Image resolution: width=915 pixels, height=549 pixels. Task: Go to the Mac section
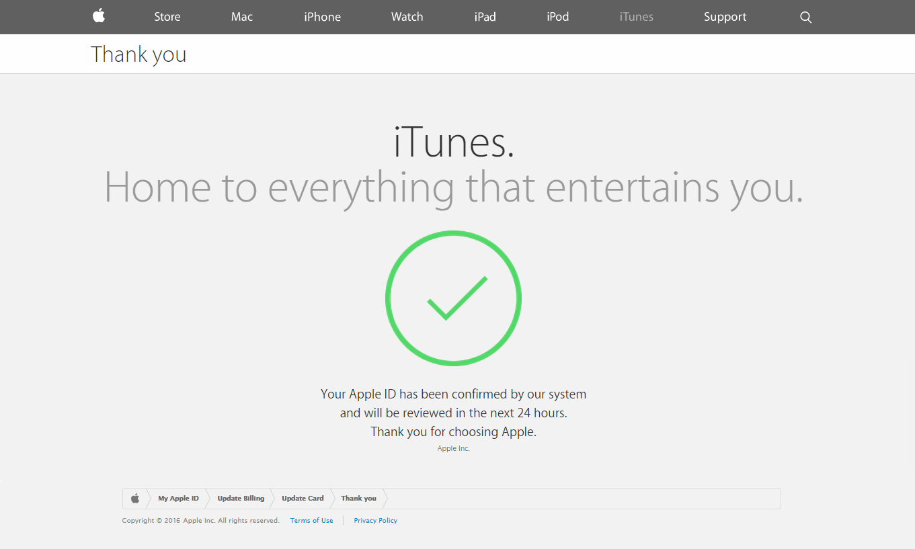point(242,17)
